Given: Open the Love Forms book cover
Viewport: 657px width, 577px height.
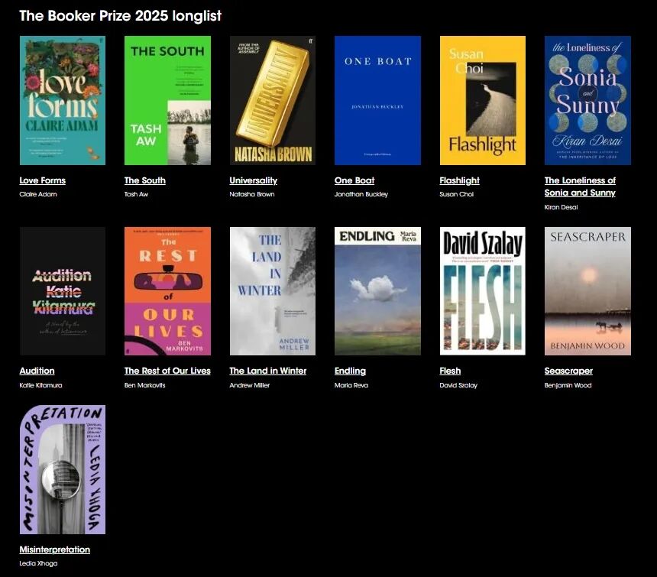Looking at the screenshot, I should pos(63,100).
